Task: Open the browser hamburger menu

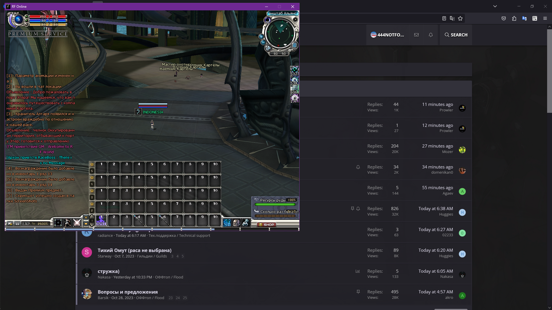Action: (x=545, y=18)
